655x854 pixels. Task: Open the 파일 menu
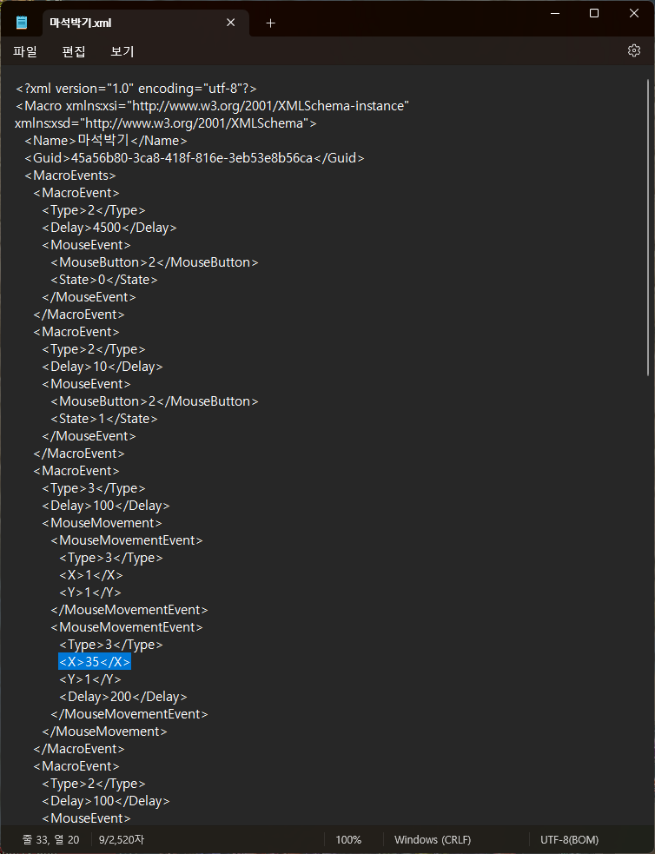point(25,51)
